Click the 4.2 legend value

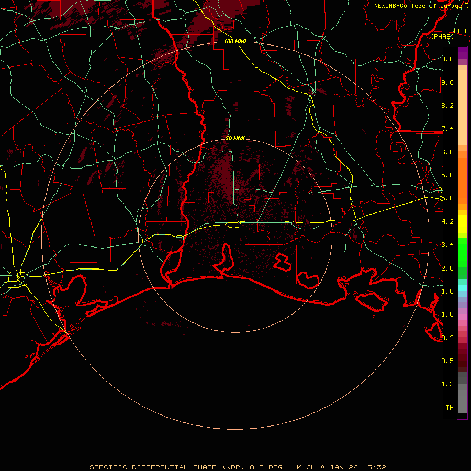click(447, 222)
